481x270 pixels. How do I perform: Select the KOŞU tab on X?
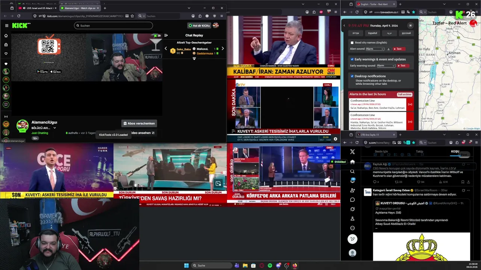(x=455, y=151)
